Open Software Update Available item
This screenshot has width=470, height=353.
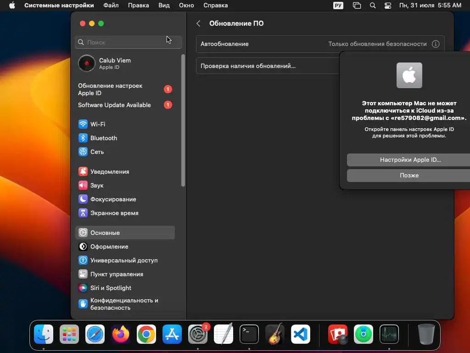point(125,105)
